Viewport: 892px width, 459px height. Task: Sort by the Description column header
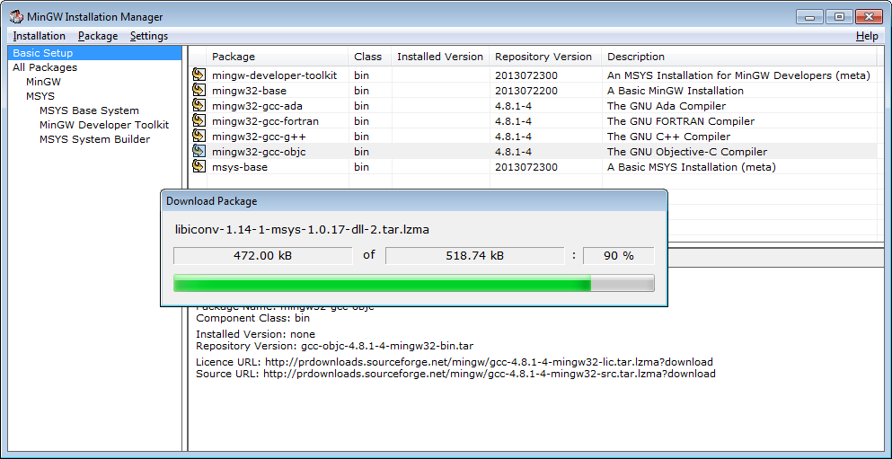tap(739, 57)
